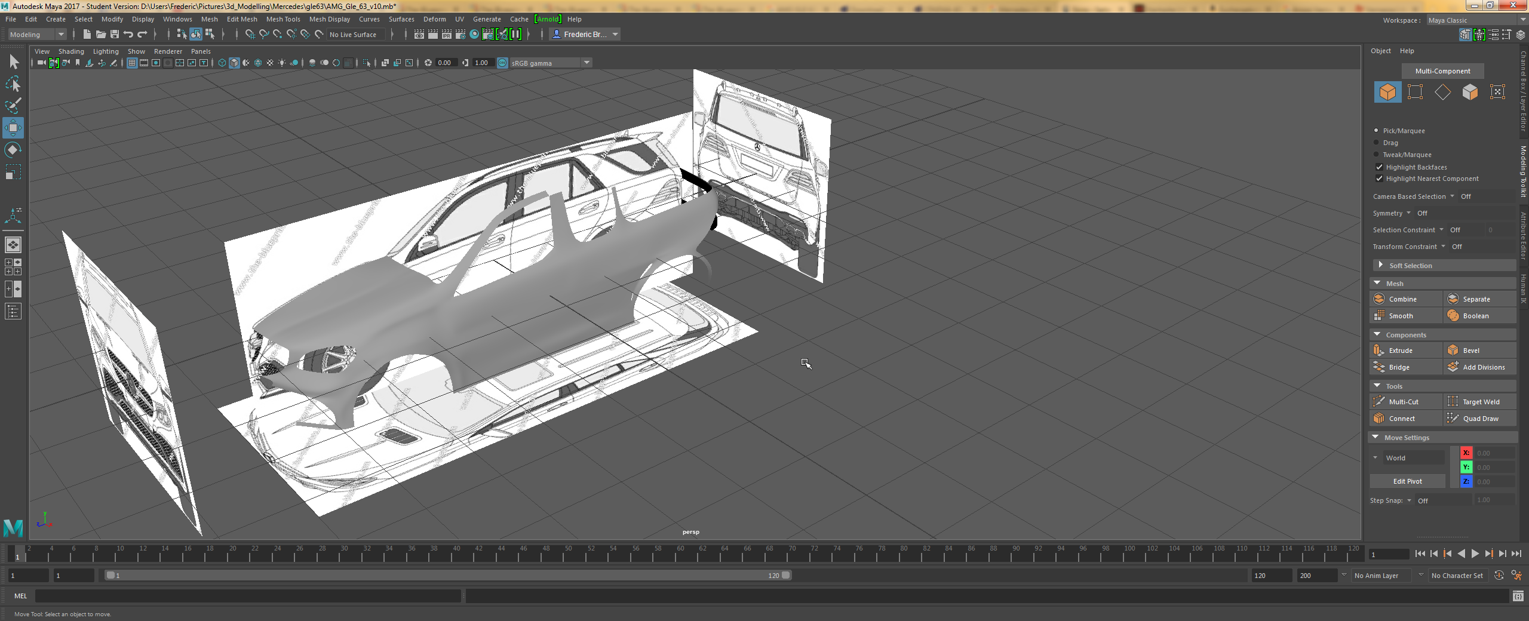
Task: Click the Object selection cube icon
Action: click(x=1387, y=92)
